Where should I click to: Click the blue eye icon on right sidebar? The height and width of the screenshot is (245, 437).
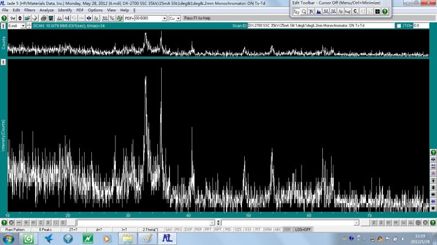pos(433,201)
